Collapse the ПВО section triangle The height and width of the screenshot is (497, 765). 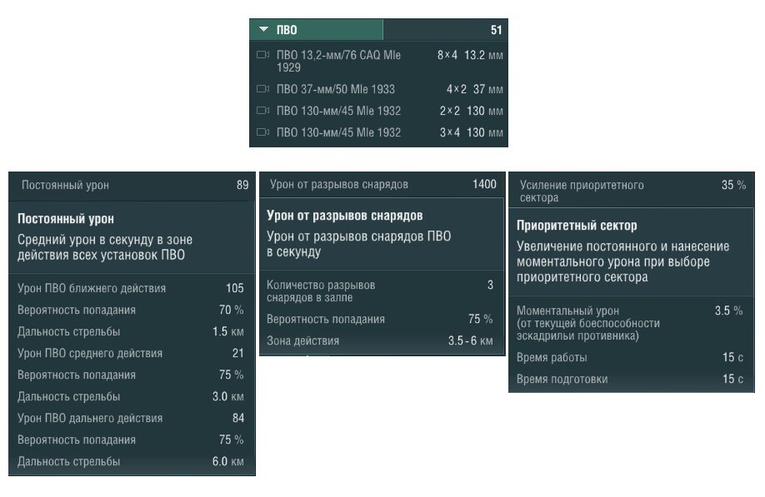tap(264, 30)
